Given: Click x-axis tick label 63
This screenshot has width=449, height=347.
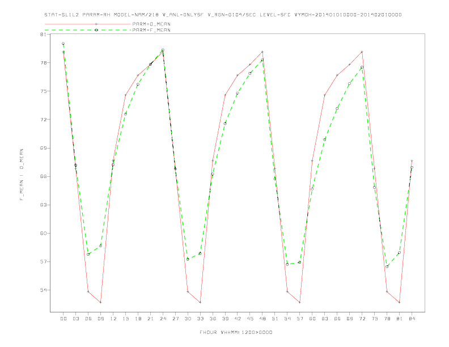Looking at the screenshot, I should click(325, 319).
